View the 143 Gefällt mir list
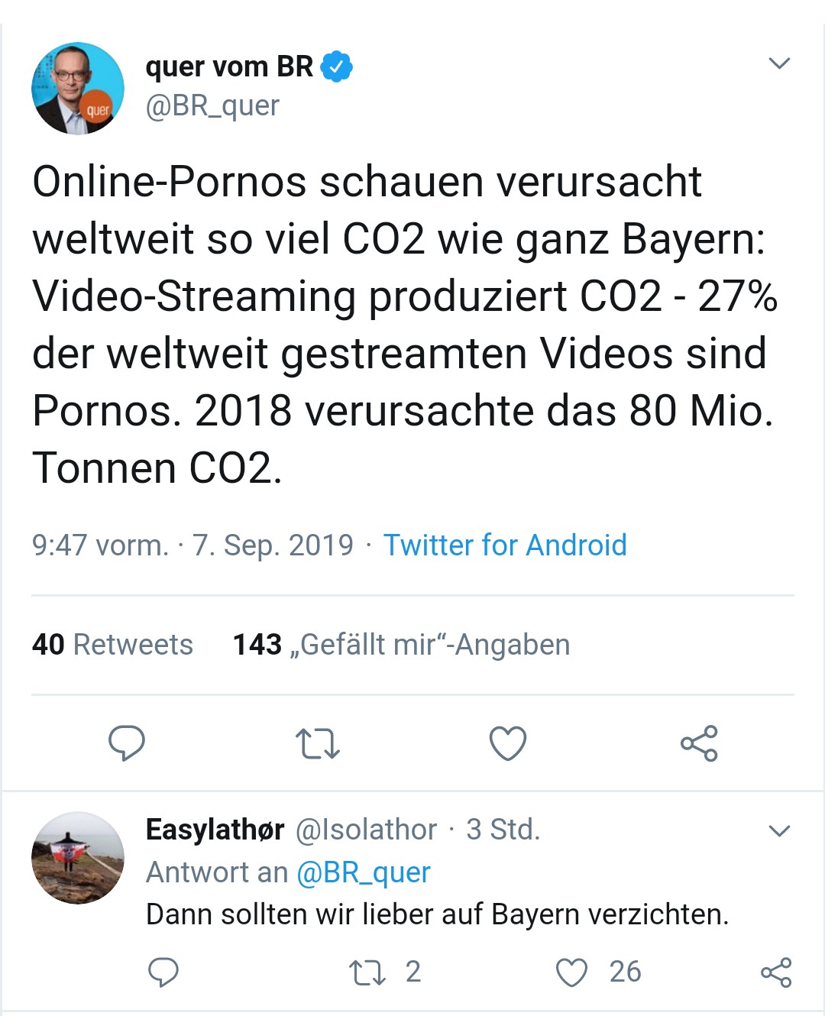 pyautogui.click(x=401, y=645)
